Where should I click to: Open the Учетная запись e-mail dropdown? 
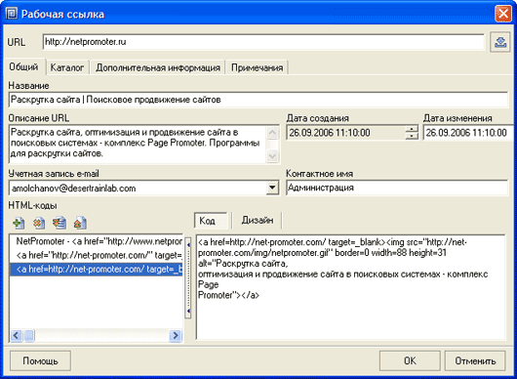(272, 189)
